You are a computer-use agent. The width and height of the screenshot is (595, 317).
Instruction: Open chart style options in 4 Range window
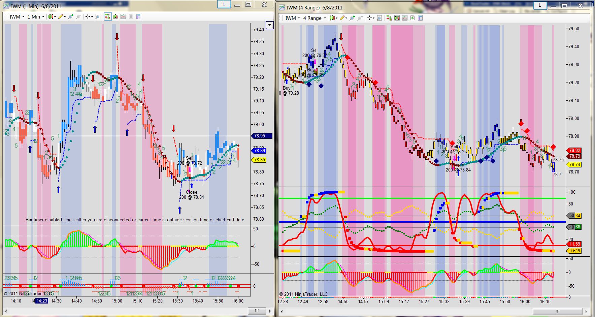coord(332,18)
